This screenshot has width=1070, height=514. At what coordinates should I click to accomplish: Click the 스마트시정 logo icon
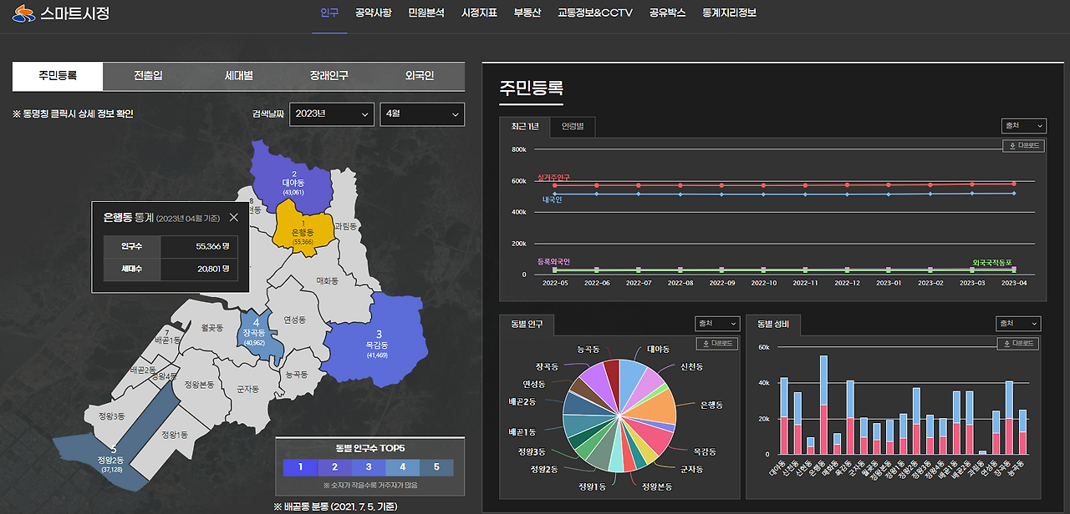24,13
